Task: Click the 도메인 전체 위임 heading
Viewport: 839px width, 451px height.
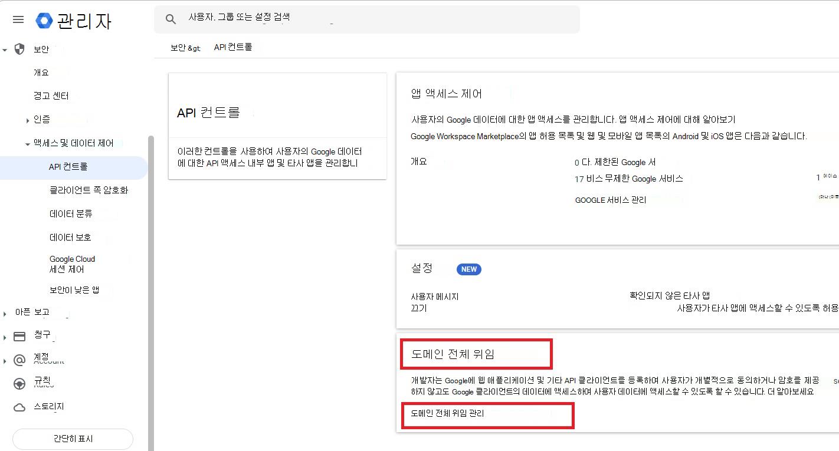Action: point(453,354)
